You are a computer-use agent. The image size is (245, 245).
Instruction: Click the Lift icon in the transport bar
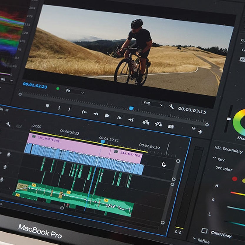point(145,123)
